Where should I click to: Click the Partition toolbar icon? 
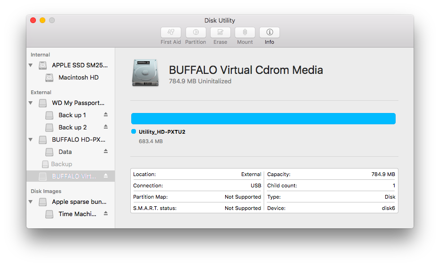point(195,32)
